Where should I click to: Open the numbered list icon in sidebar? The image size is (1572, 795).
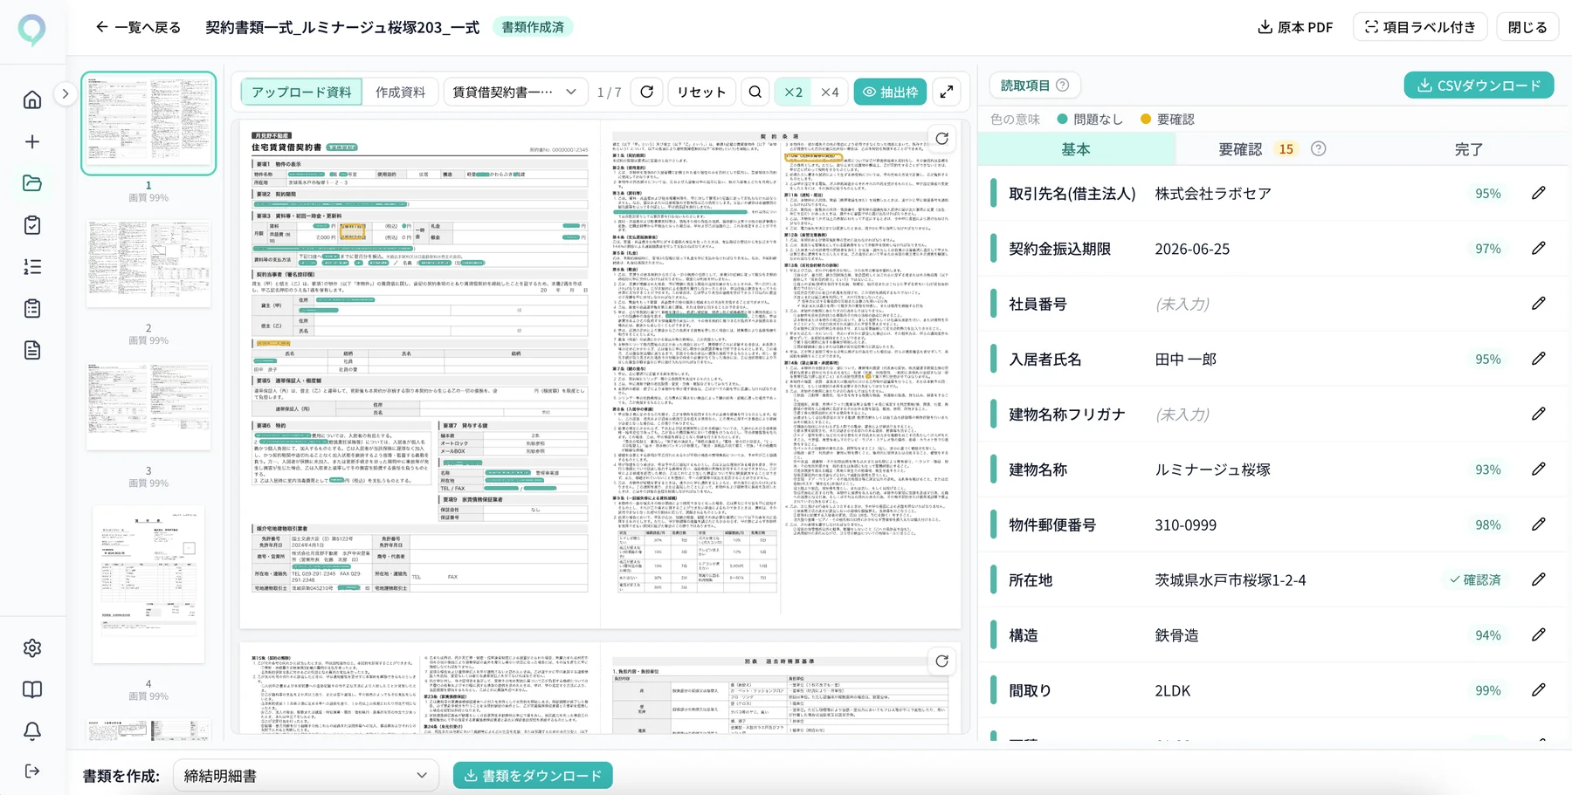(x=32, y=267)
